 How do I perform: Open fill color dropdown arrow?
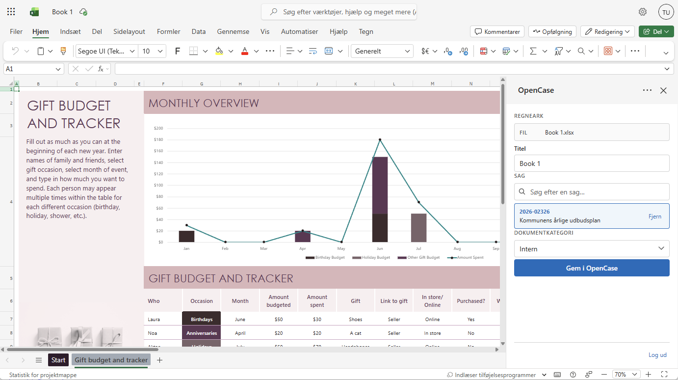(x=231, y=51)
